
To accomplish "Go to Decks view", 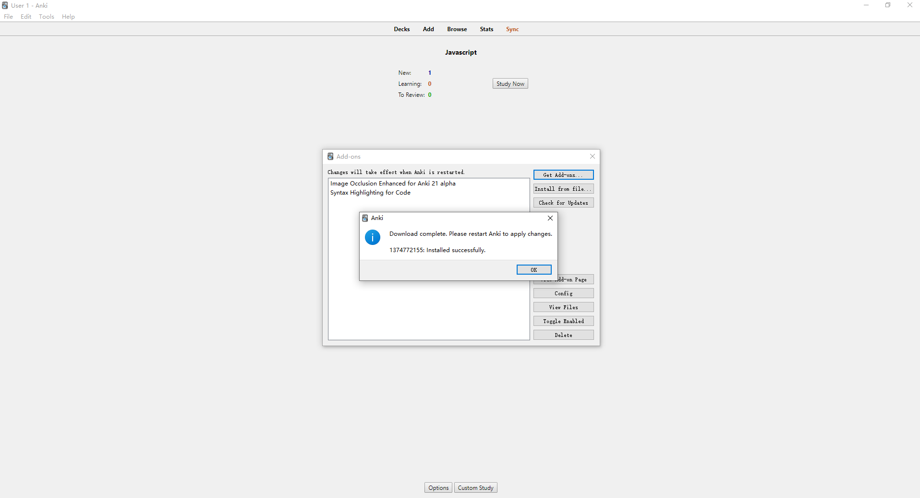I will [402, 29].
